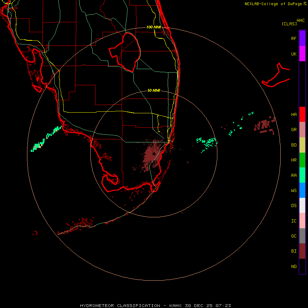Click the 07:23 timestamp
Screen dimensions: 308x308
pos(223,306)
